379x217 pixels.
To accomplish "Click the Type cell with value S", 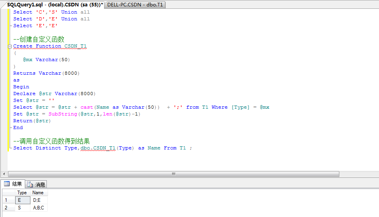I will click(22, 208).
